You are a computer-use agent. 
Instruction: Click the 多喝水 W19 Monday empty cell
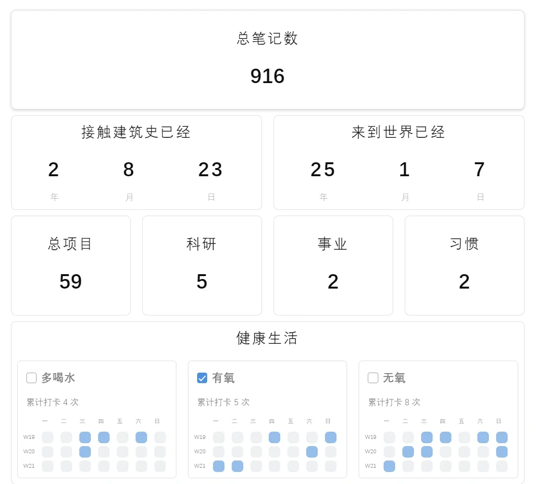point(48,437)
